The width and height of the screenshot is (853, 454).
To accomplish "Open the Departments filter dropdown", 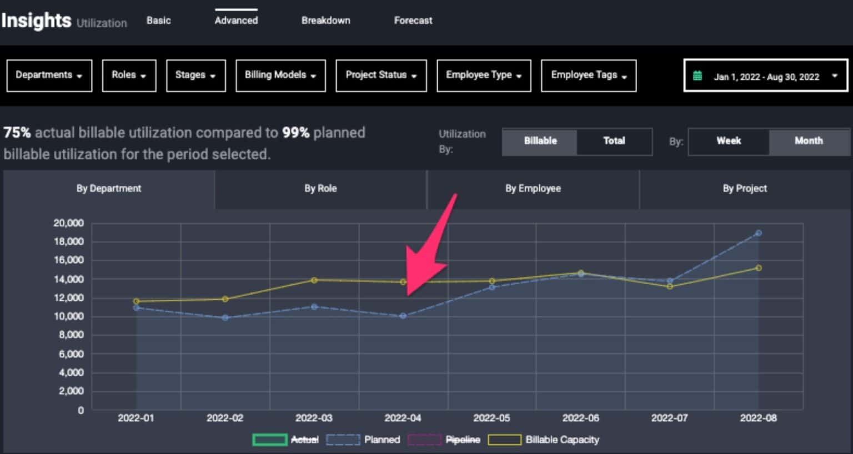I will (49, 75).
